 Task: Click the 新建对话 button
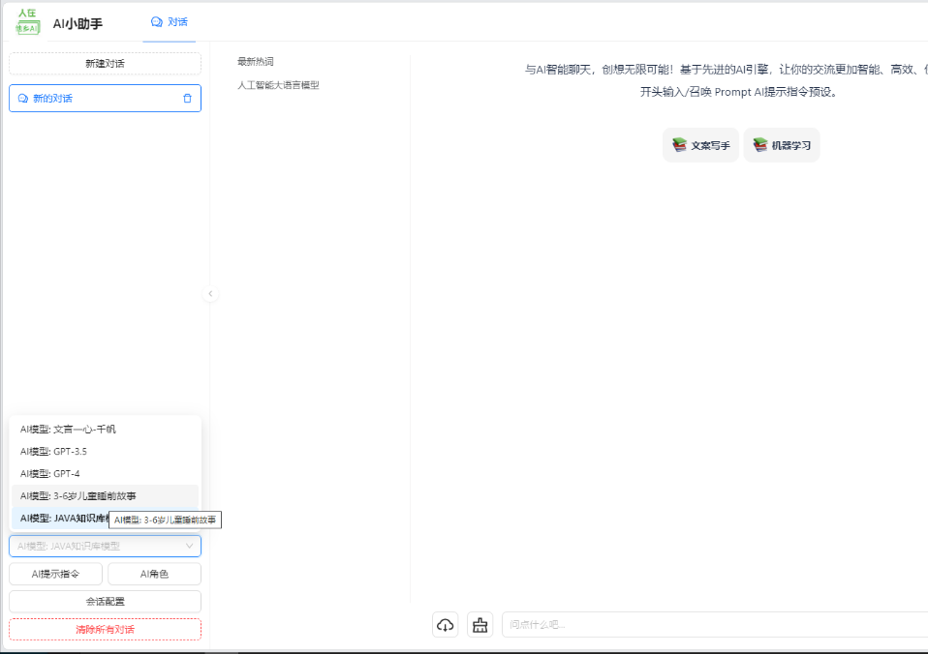coord(105,64)
